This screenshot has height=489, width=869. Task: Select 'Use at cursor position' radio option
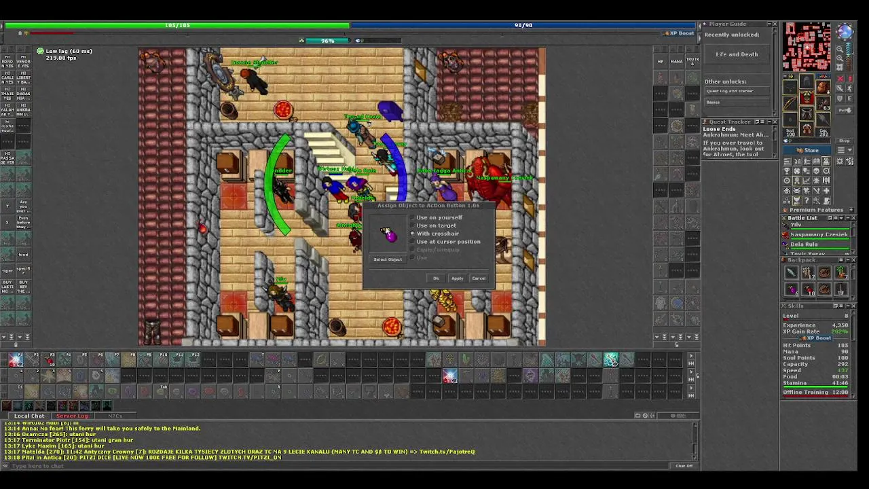click(x=445, y=242)
